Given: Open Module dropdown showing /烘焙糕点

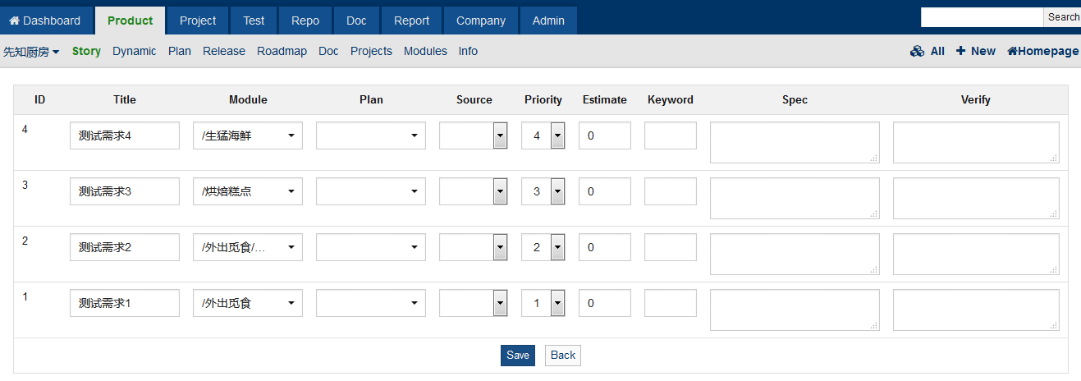Looking at the screenshot, I should (247, 191).
